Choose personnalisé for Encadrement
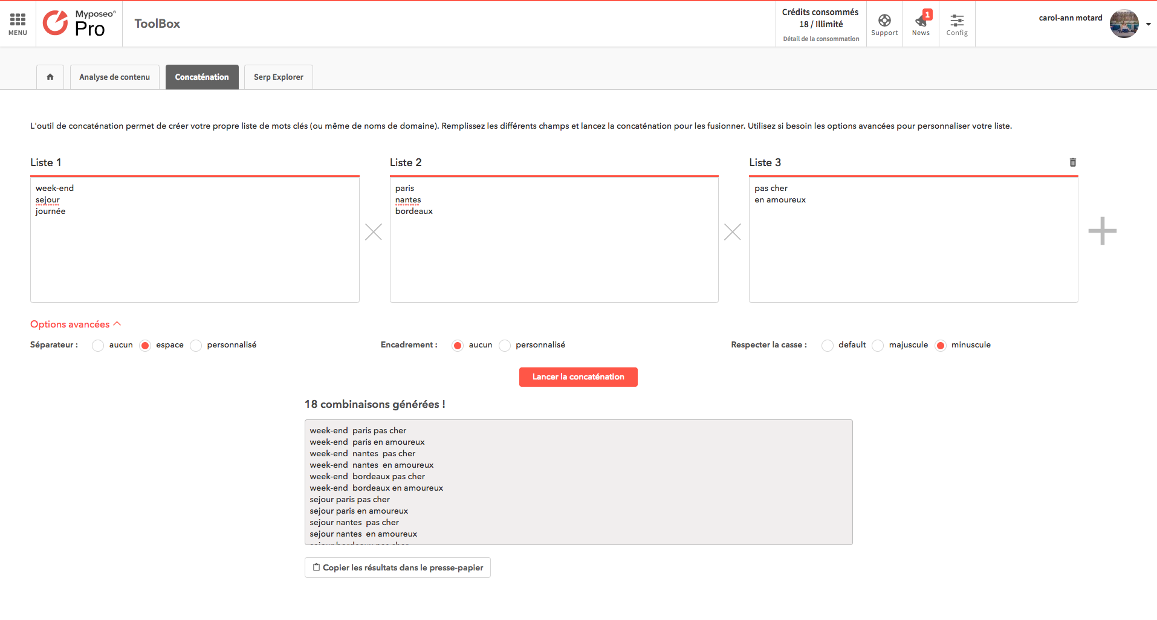Screen dimensions: 1157x620 click(504, 345)
